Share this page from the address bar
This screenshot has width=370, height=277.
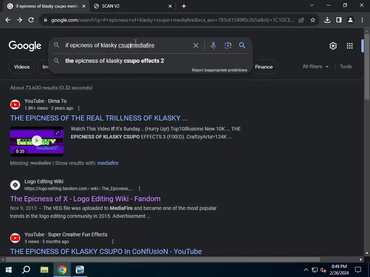[x=301, y=20]
